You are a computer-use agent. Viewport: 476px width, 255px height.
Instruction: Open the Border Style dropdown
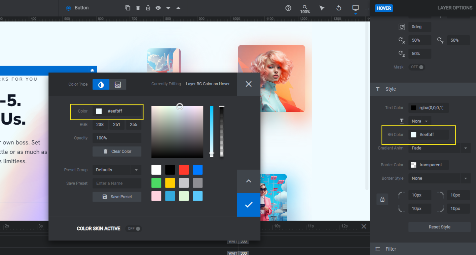tap(439, 178)
